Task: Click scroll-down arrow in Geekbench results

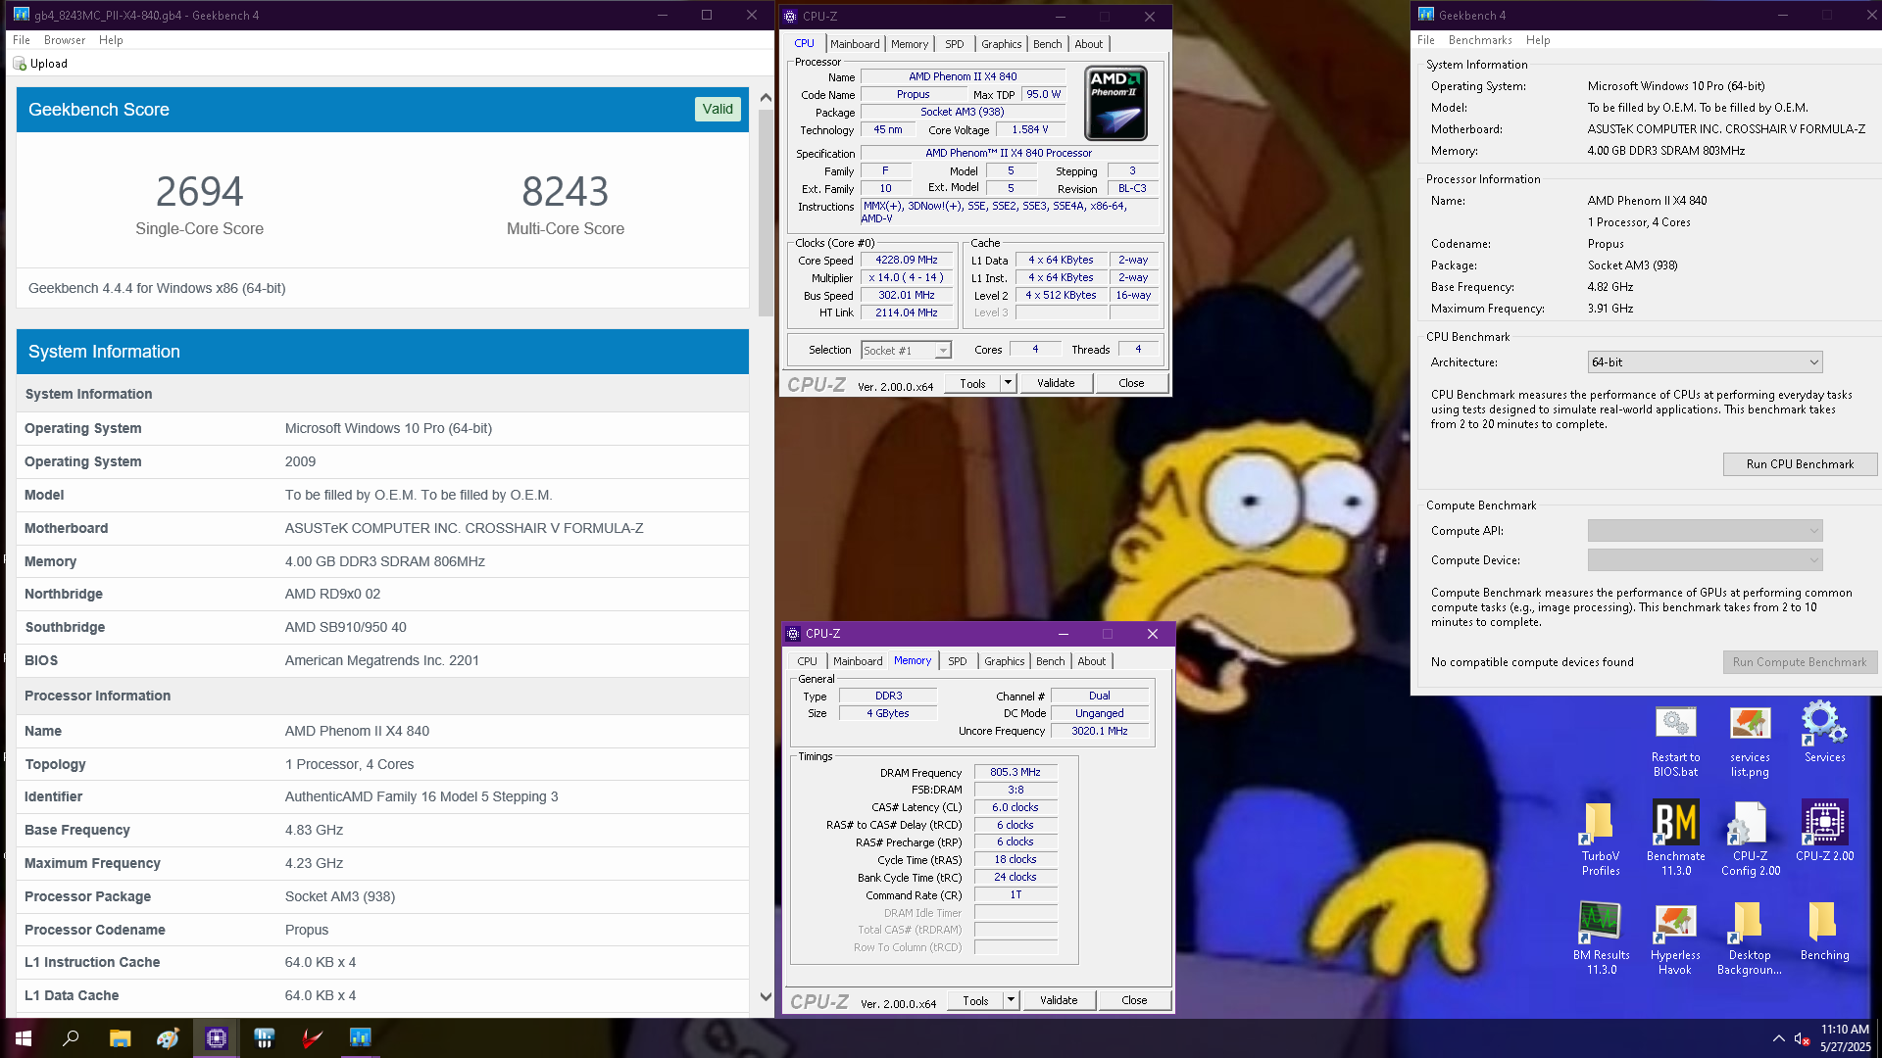Action: click(x=766, y=996)
